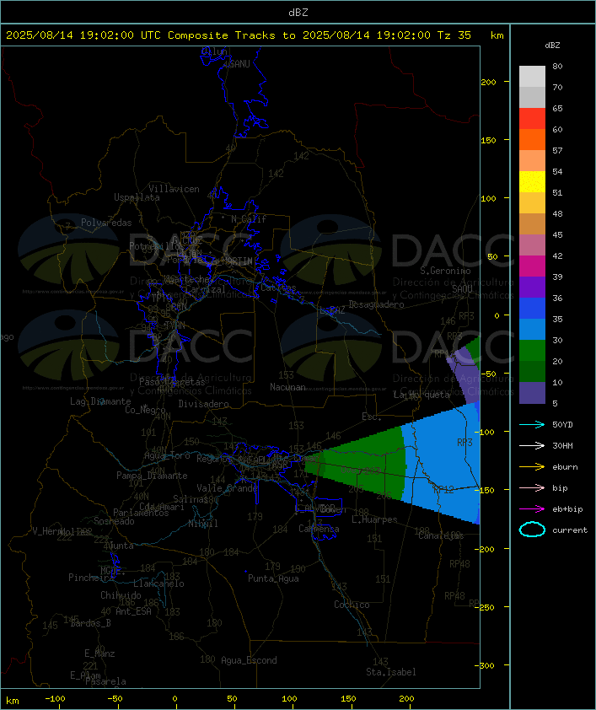596x710 pixels.
Task: Click the Punta_Agua place label
Action: [x=273, y=578]
